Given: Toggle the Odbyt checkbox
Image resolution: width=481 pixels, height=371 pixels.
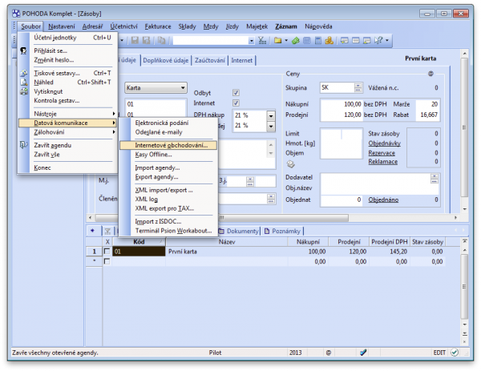Looking at the screenshot, I should 236,93.
